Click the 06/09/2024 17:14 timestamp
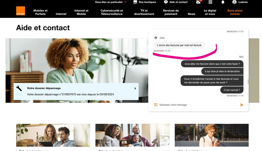 pyautogui.click(x=235, y=96)
